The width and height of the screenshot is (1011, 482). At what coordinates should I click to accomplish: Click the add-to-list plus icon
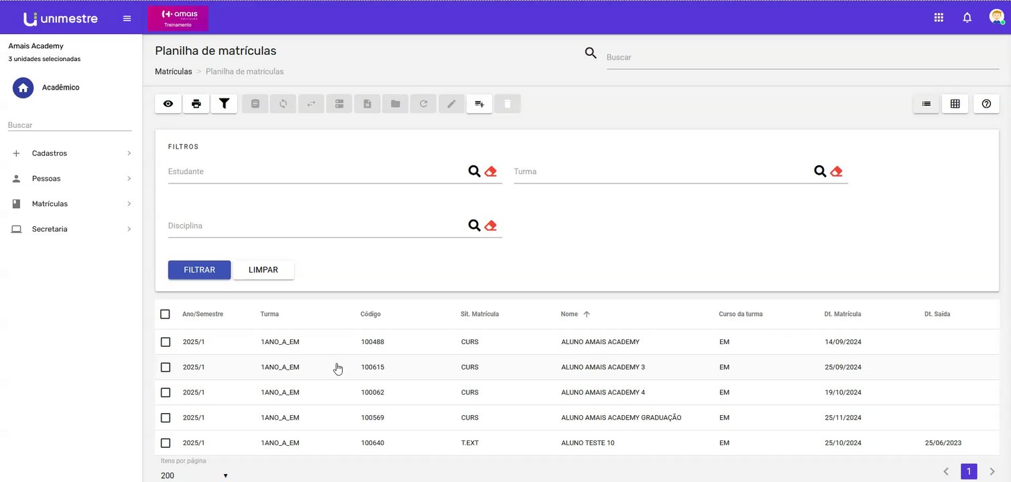(x=479, y=104)
